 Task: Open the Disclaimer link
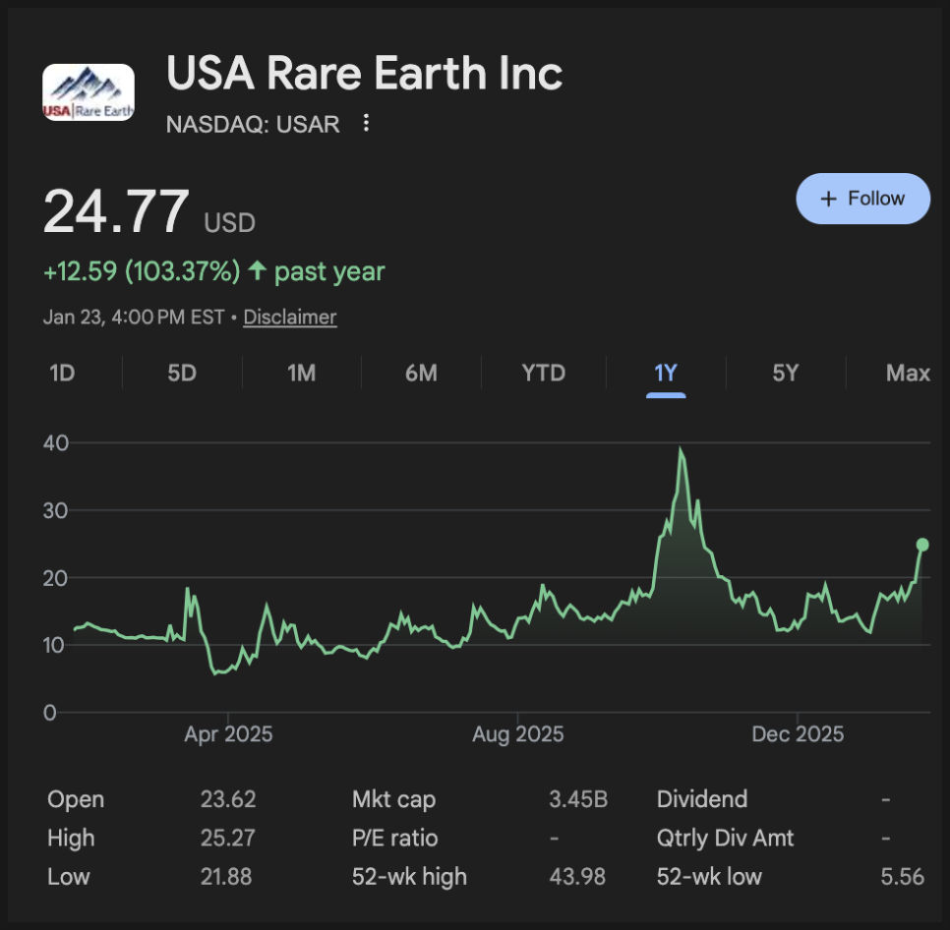[290, 318]
